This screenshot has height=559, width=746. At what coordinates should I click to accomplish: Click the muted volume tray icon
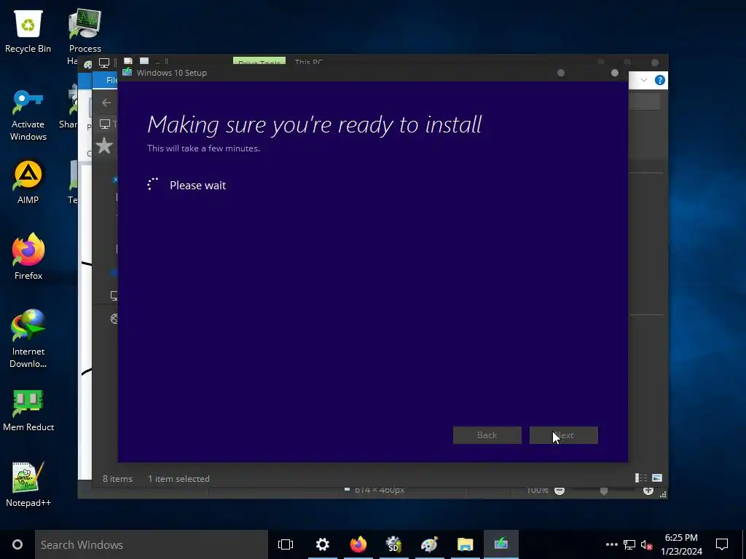pyautogui.click(x=646, y=544)
